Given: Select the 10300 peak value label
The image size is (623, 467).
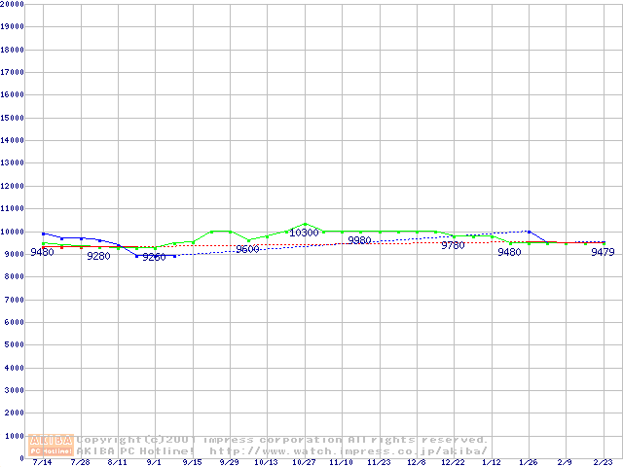Looking at the screenshot, I should pos(305,233).
